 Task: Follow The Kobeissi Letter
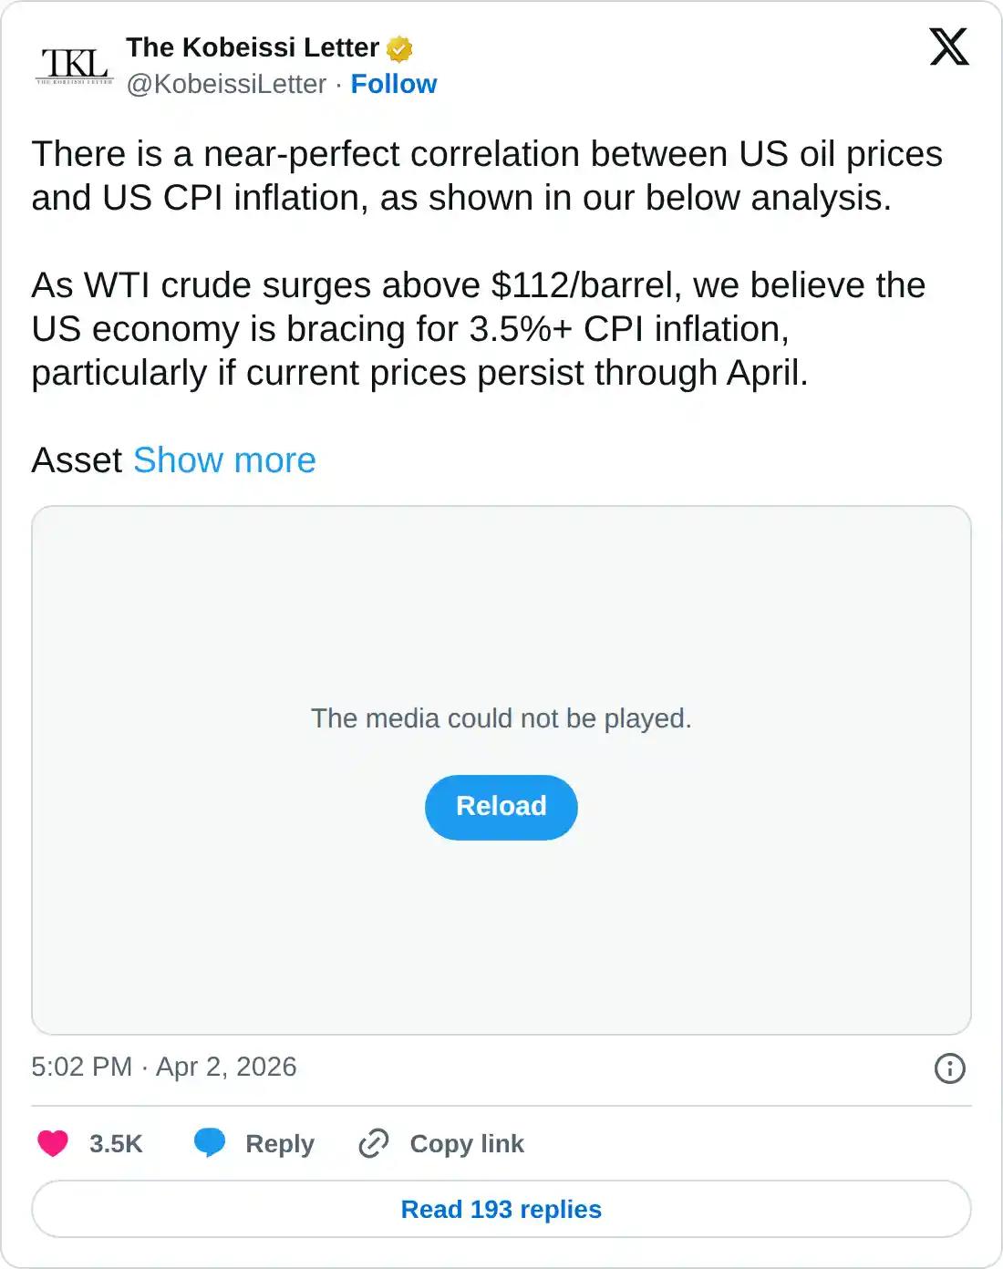[x=393, y=84]
